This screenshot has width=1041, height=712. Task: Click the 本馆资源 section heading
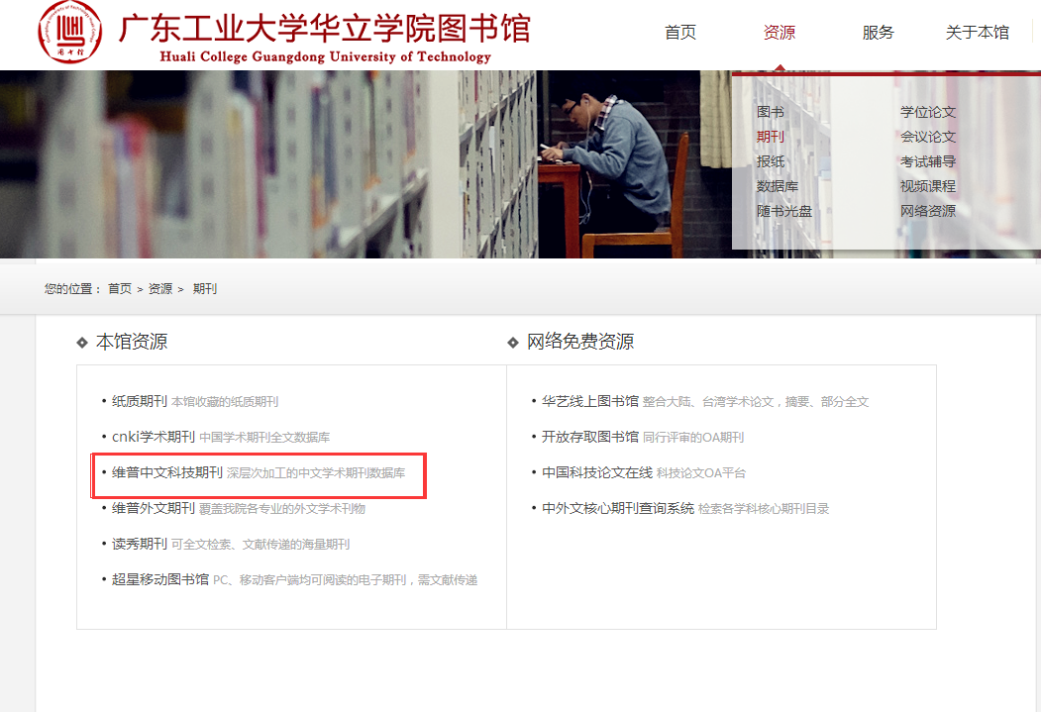click(x=132, y=342)
